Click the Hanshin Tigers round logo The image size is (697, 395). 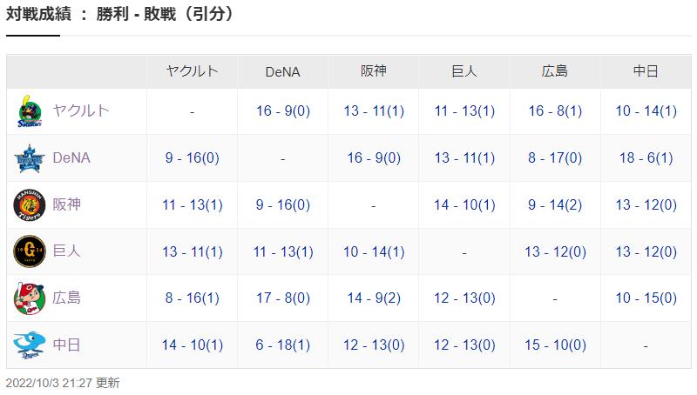[30, 205]
